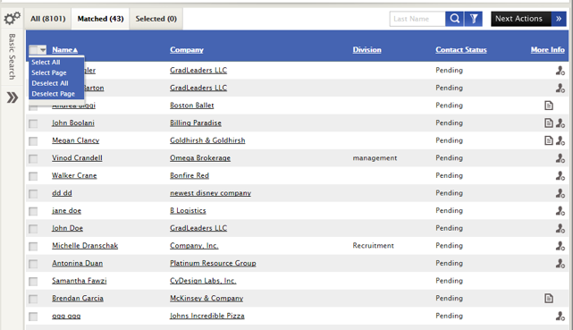Tick the checkbox for Megan Clancy
Screen dimensions: 573x330
point(33,141)
